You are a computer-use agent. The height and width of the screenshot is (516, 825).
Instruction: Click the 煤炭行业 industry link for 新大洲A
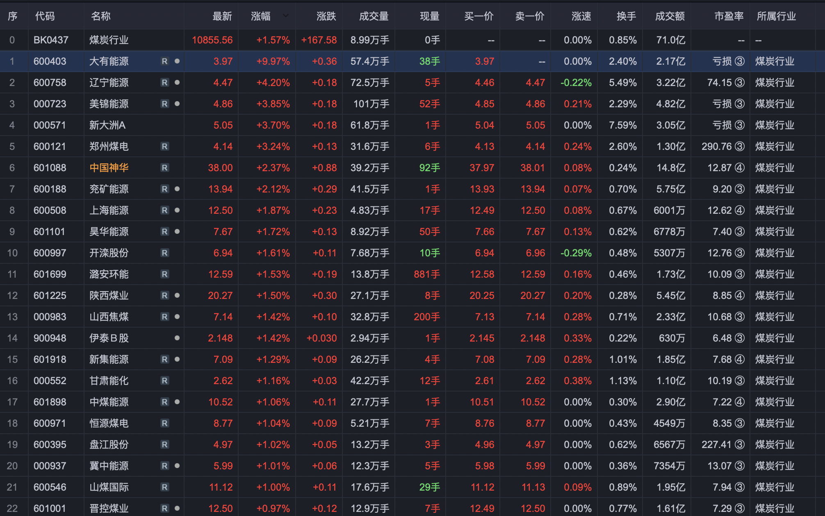pos(775,125)
